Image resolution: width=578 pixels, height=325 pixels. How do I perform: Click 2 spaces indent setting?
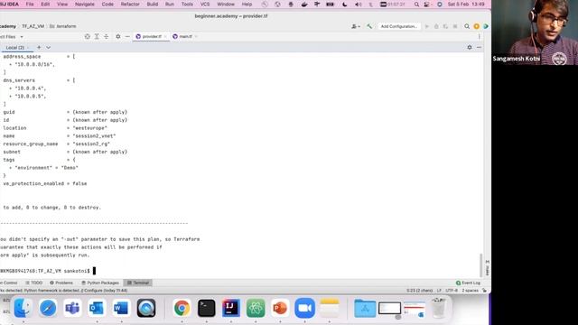(x=471, y=291)
